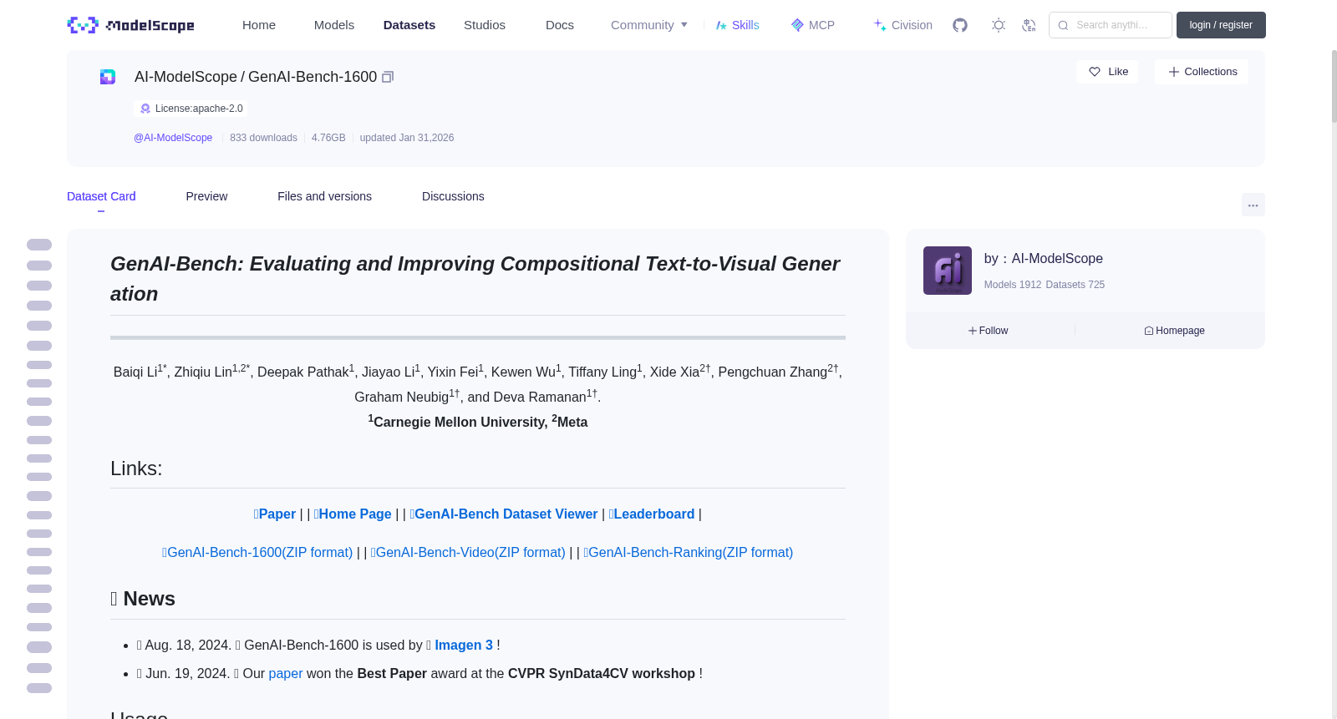Image resolution: width=1337 pixels, height=719 pixels.
Task: Switch language with the translate icon
Action: 1029,25
